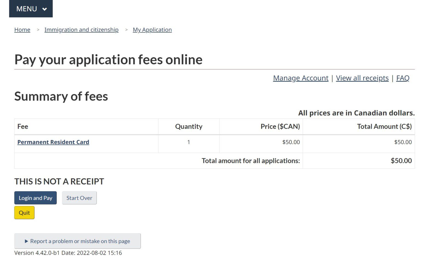Open the MENU dropdown
Image resolution: width=421 pixels, height=256 pixels.
point(31,9)
